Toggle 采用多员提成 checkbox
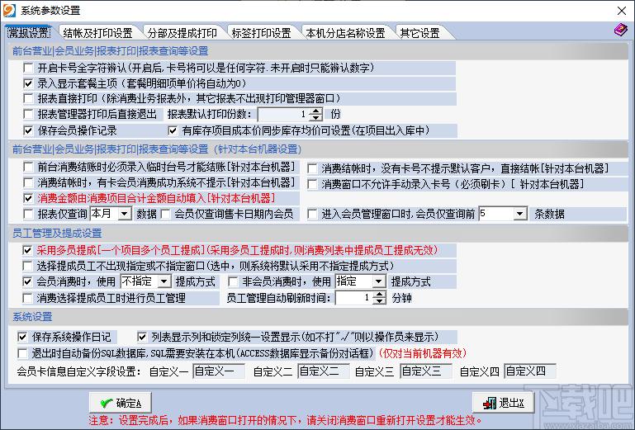 pos(30,250)
